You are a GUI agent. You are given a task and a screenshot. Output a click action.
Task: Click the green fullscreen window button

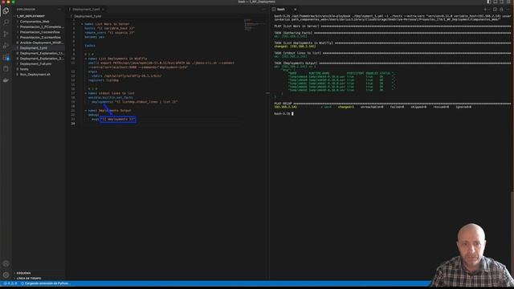click(14, 2)
